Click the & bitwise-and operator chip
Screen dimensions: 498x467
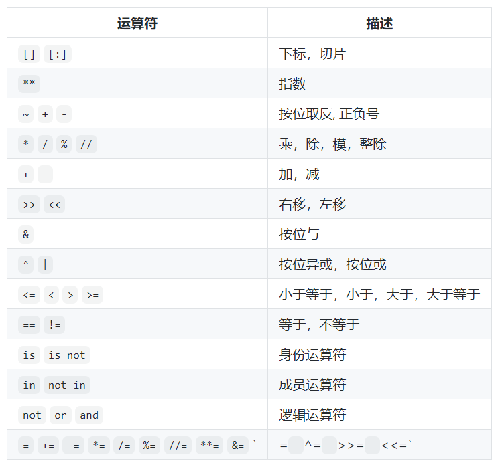[x=26, y=235]
